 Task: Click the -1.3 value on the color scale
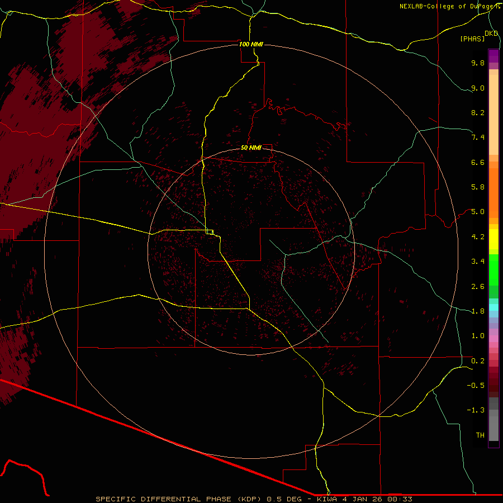click(476, 410)
